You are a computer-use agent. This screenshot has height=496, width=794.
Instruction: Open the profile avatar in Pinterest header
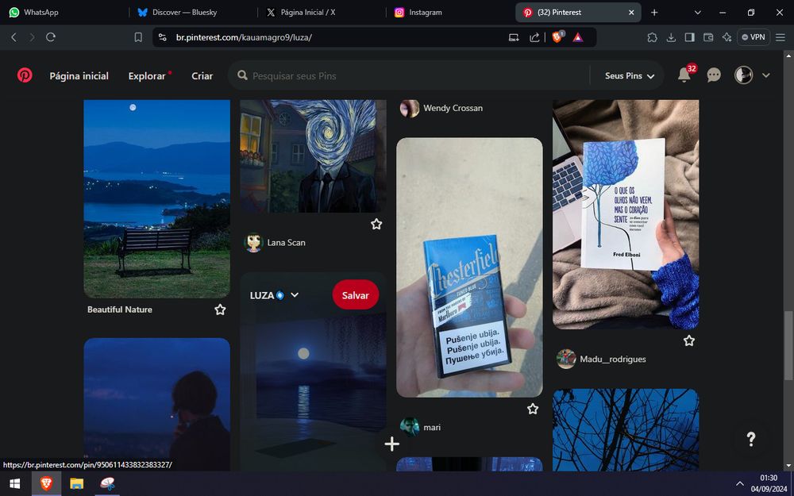click(743, 75)
